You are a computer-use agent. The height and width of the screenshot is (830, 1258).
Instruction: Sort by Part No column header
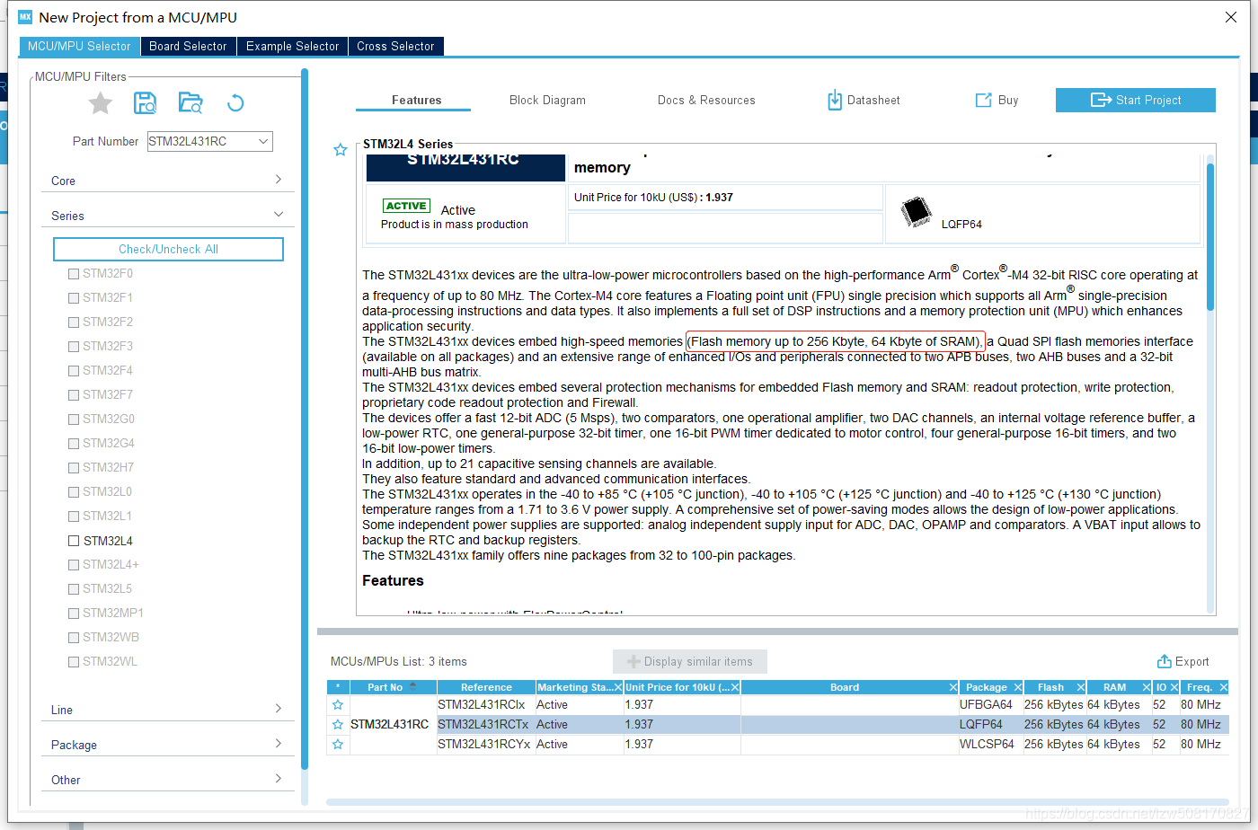tap(393, 687)
